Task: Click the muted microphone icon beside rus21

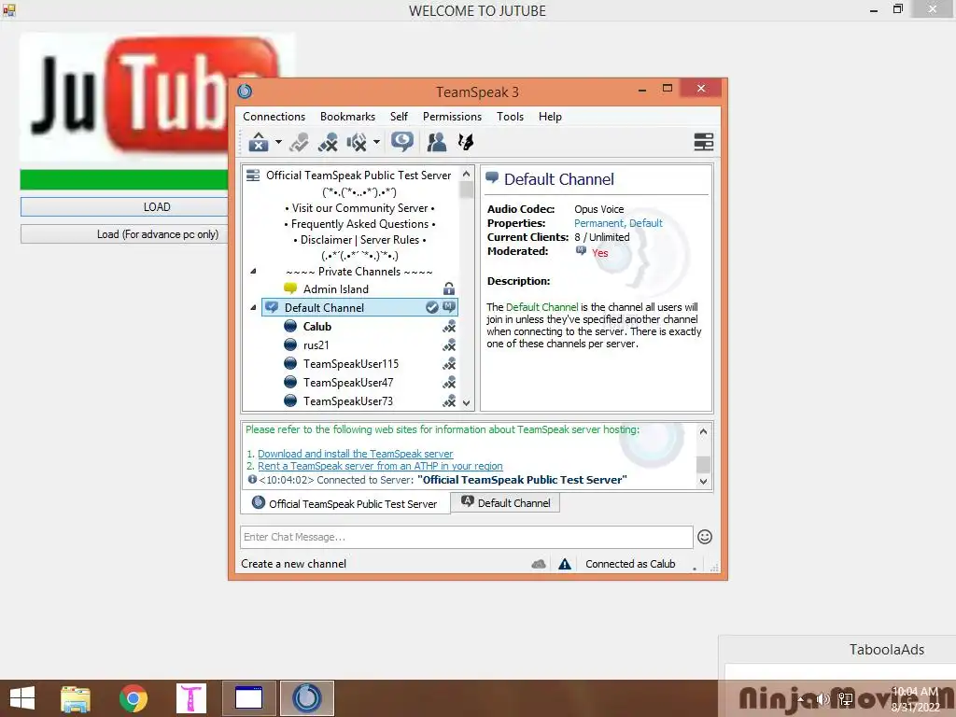Action: tap(449, 345)
